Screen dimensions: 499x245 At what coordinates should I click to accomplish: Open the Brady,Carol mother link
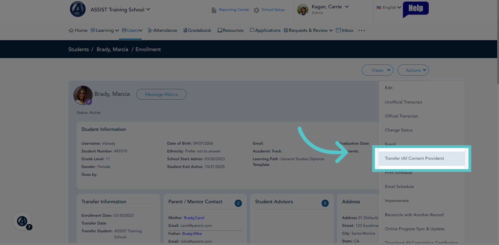[194, 218]
